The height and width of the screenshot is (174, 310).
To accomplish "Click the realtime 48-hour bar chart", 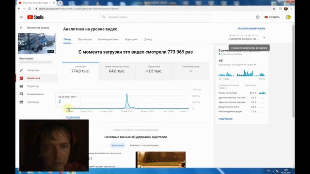I will (242, 73).
